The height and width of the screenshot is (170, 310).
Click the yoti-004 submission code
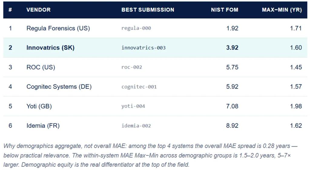pos(133,106)
